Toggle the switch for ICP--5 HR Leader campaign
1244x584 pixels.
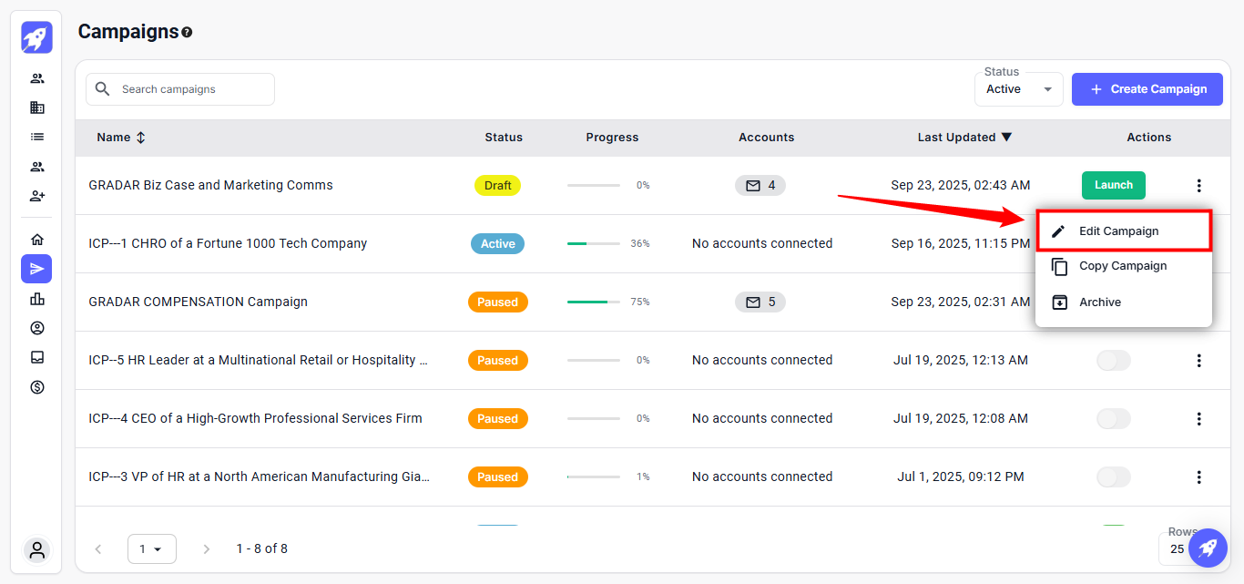tap(1113, 360)
